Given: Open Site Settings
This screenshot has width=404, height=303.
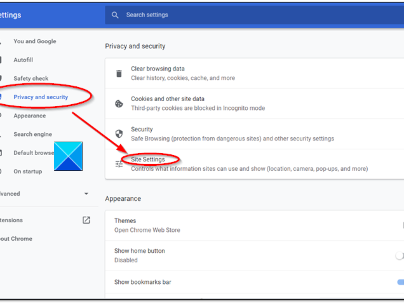Looking at the screenshot, I should (x=255, y=164).
